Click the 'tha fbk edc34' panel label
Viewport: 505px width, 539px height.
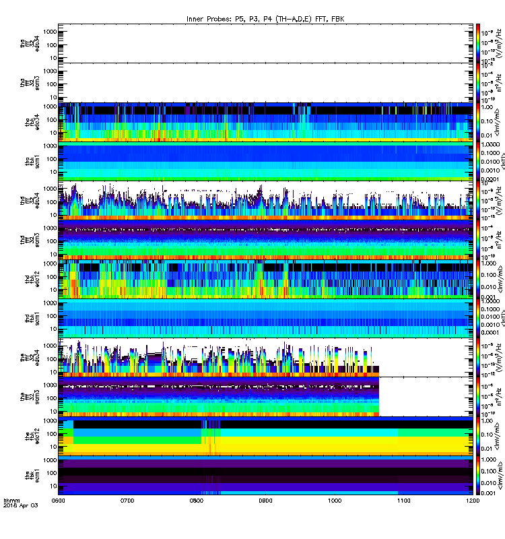tap(32, 123)
